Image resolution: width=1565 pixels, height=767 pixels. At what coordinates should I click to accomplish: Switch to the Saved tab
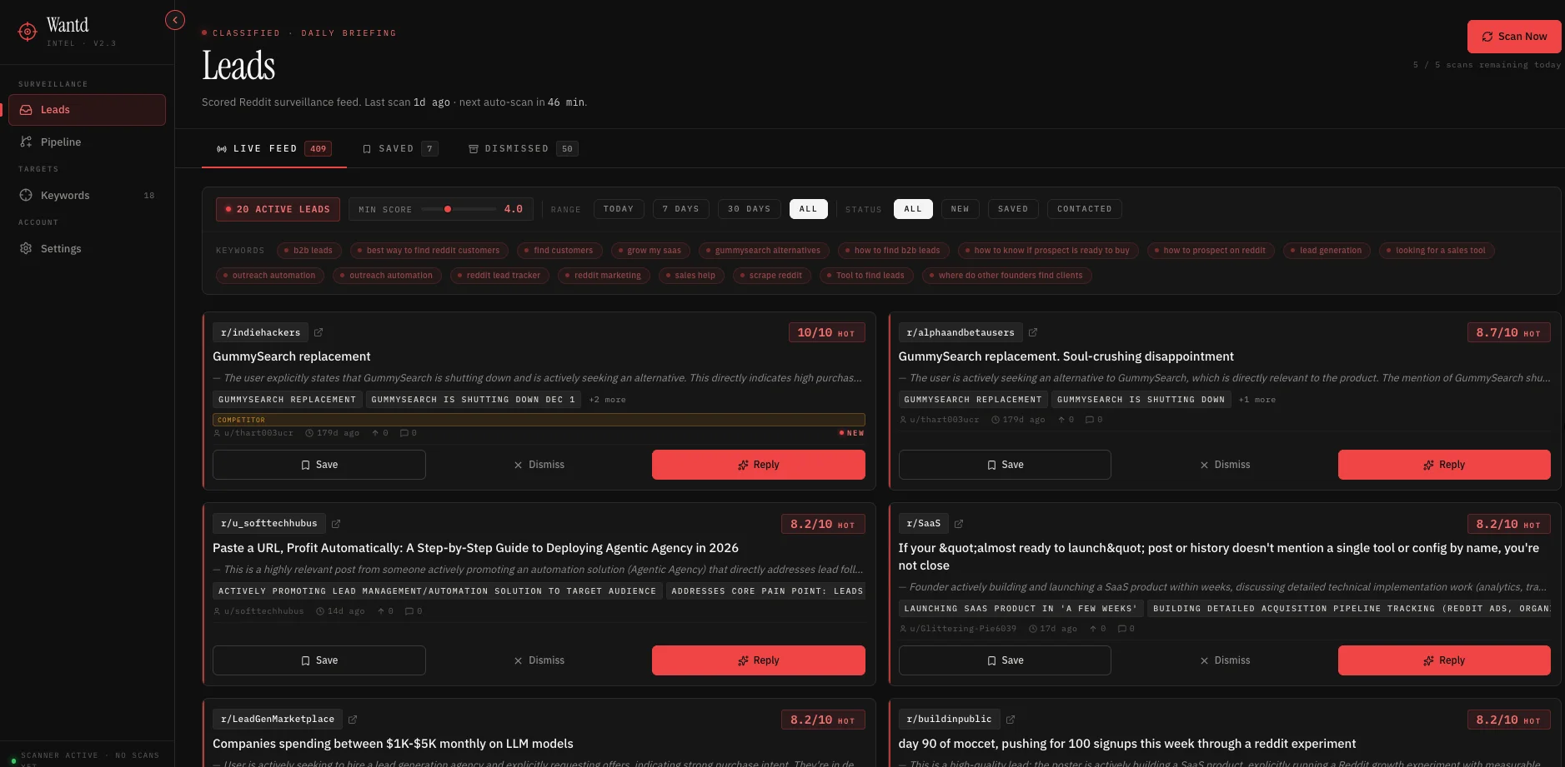coord(400,148)
